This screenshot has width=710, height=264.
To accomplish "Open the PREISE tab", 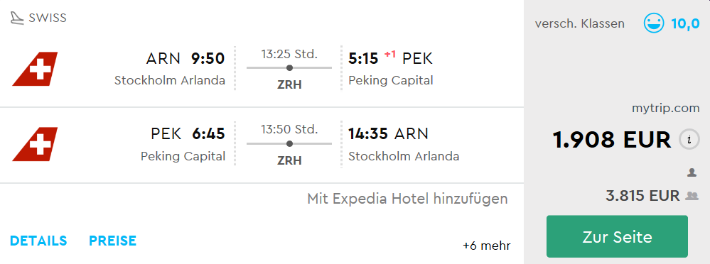I will click(113, 241).
